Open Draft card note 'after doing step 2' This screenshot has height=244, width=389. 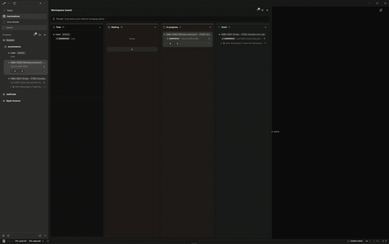click(x=243, y=43)
